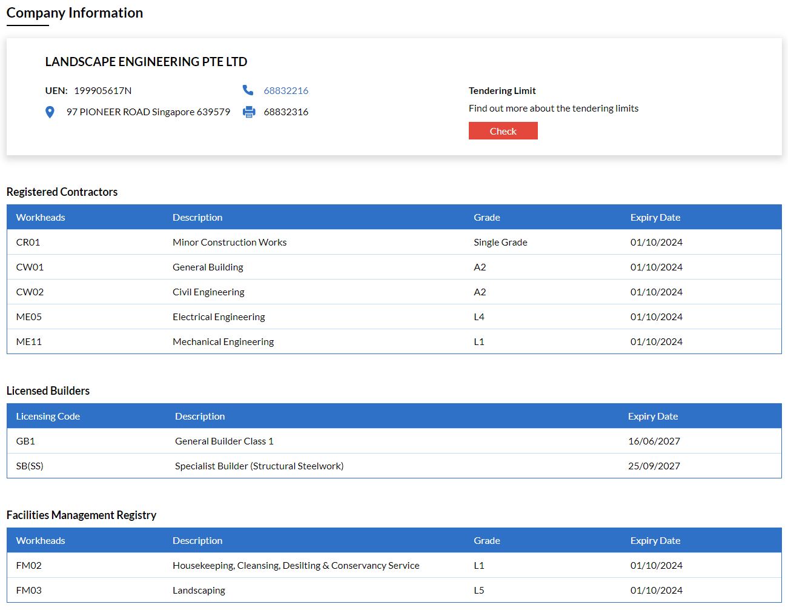This screenshot has height=610, width=788.
Task: Click the company address 97 Pioneer Road
Action: [x=148, y=112]
